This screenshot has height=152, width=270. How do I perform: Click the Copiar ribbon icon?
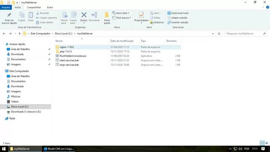click(22, 17)
